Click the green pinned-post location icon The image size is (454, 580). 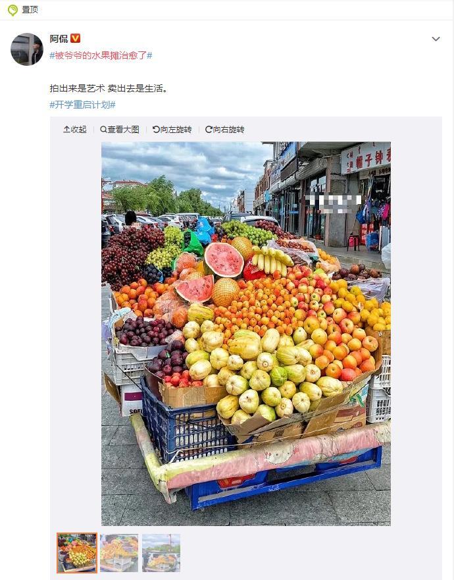[13, 10]
